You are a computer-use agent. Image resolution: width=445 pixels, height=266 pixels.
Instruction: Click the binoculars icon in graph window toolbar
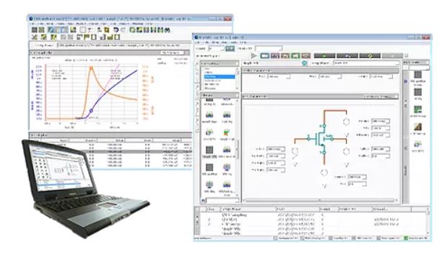point(167,30)
